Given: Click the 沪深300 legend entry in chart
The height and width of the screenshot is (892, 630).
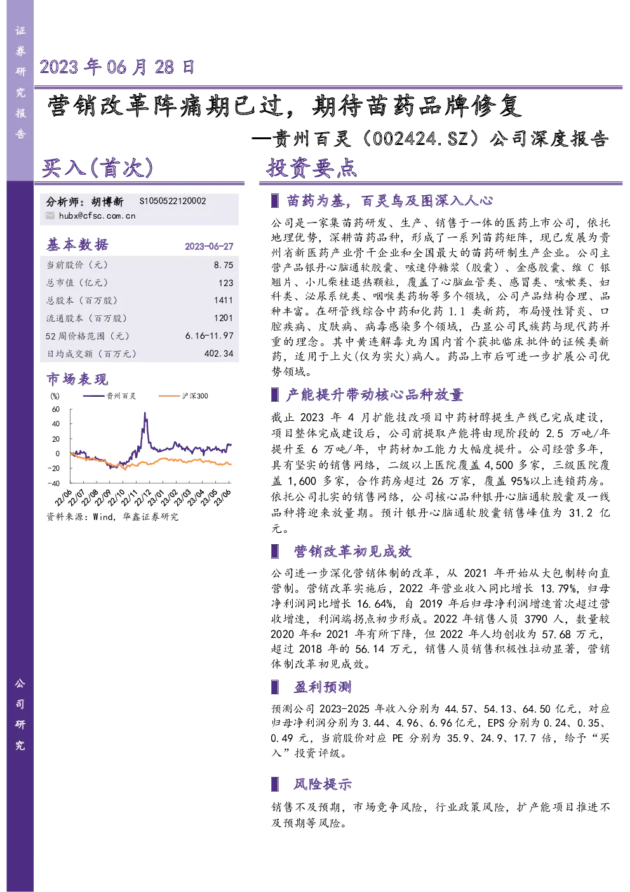Looking at the screenshot, I should [x=183, y=396].
